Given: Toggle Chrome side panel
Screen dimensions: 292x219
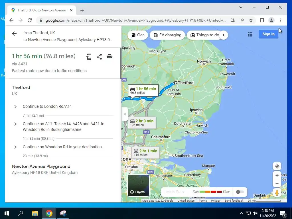Looking at the screenshot, I should [x=262, y=20].
